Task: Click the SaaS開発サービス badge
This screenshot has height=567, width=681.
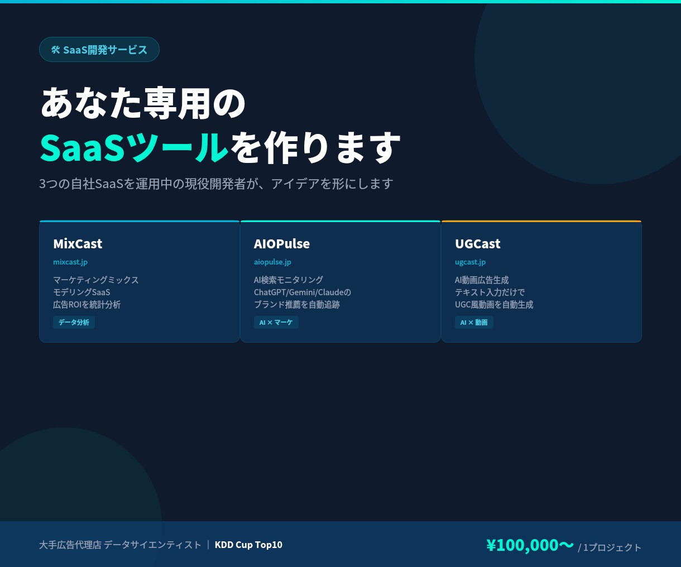Action: (x=99, y=50)
